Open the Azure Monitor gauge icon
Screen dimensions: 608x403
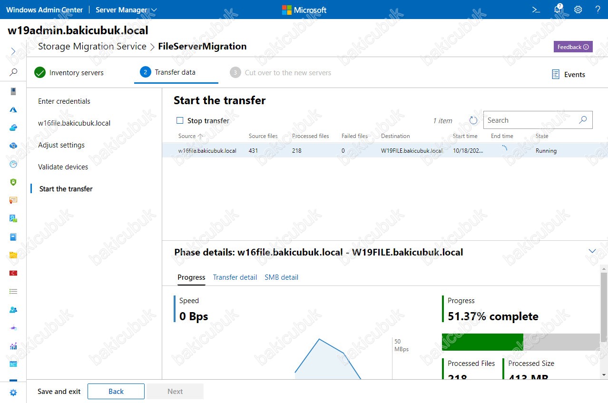[x=13, y=164]
